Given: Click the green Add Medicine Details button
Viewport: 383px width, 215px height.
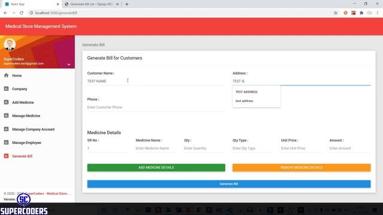Looking at the screenshot, I should click(x=156, y=167).
